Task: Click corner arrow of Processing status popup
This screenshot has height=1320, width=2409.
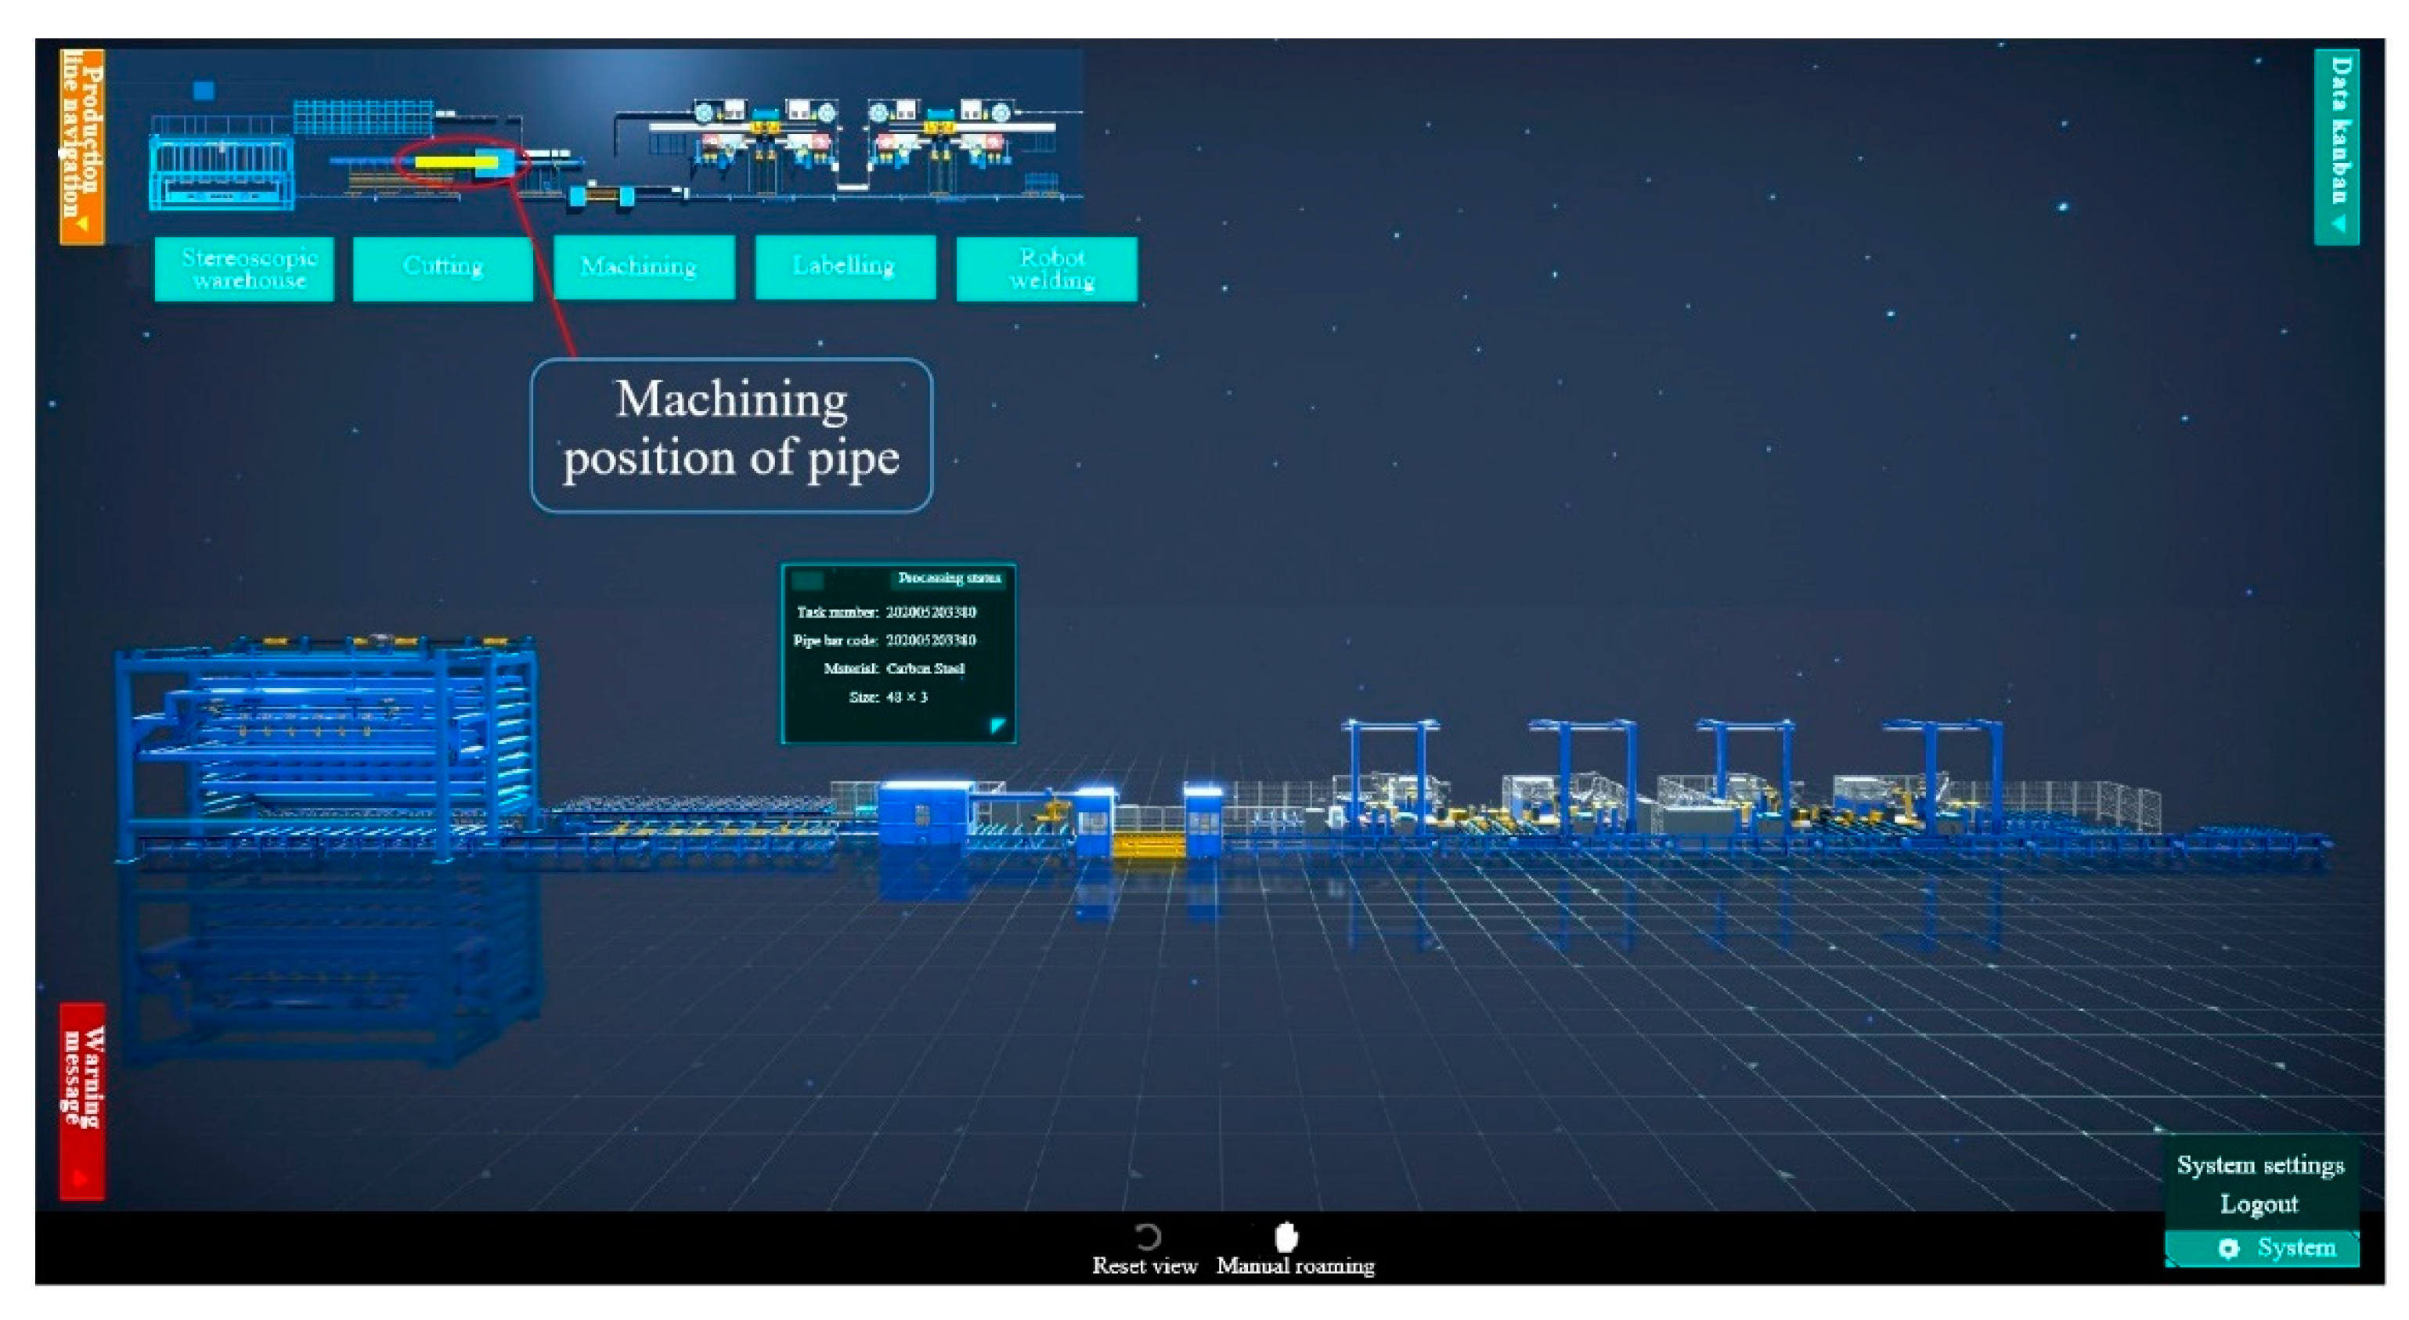Action: [997, 725]
